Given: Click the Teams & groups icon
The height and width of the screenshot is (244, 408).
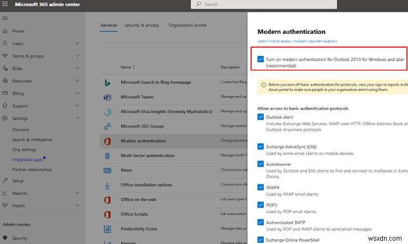Looking at the screenshot, I should point(5,56).
